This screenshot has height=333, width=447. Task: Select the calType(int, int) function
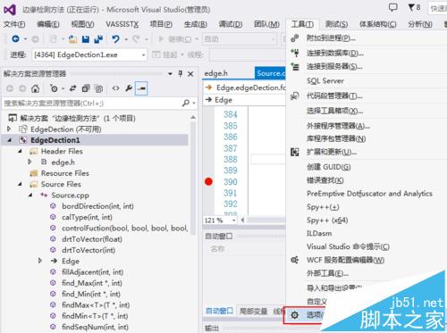click(87, 217)
